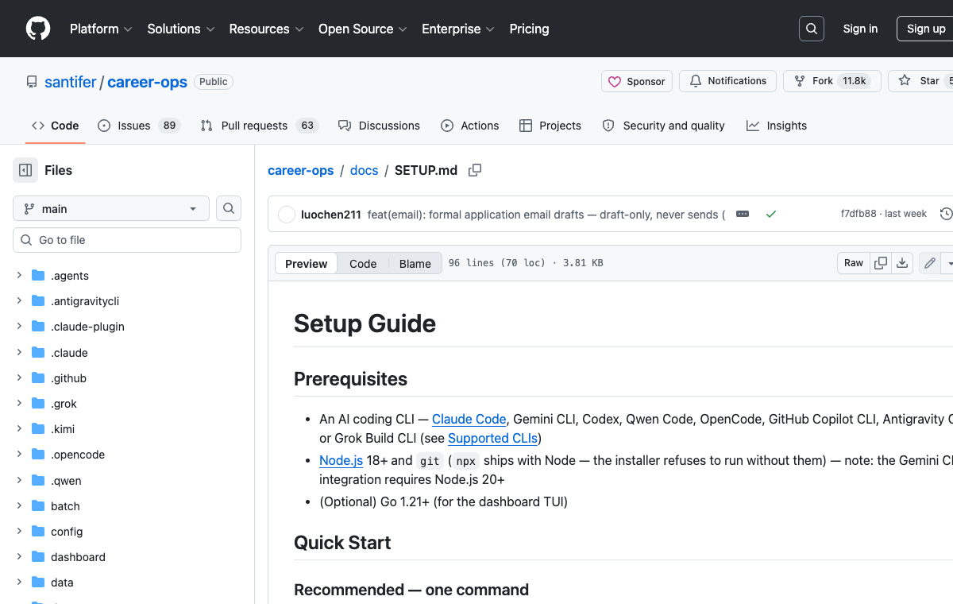Screen dimensions: 953x604
Task: Click the search files magnifier button
Action: point(229,208)
